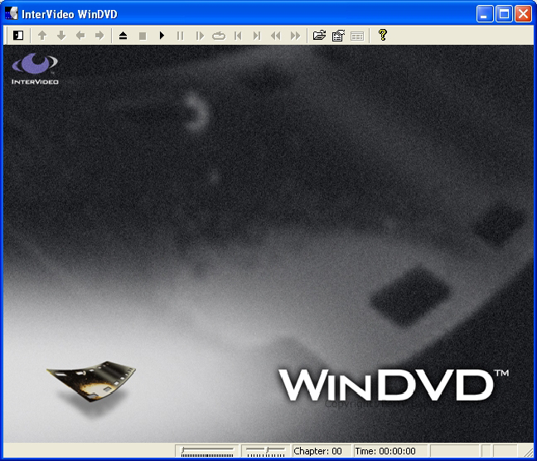The image size is (537, 461).
Task: Click the first status bar slider
Action: [x=207, y=451]
